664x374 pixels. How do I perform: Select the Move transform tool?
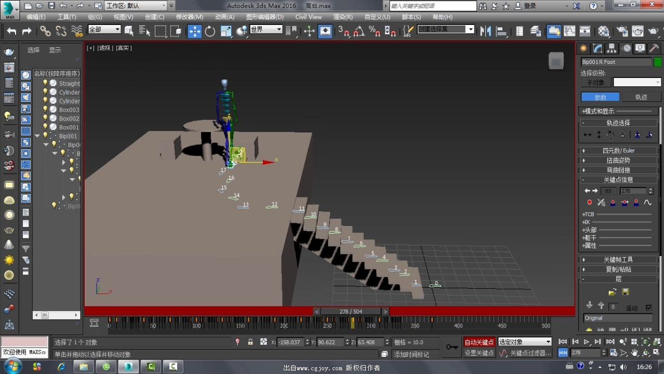click(194, 31)
